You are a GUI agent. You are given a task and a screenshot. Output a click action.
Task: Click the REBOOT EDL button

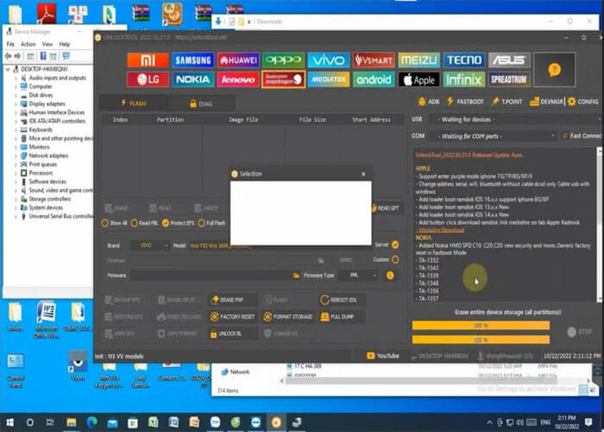click(x=342, y=300)
